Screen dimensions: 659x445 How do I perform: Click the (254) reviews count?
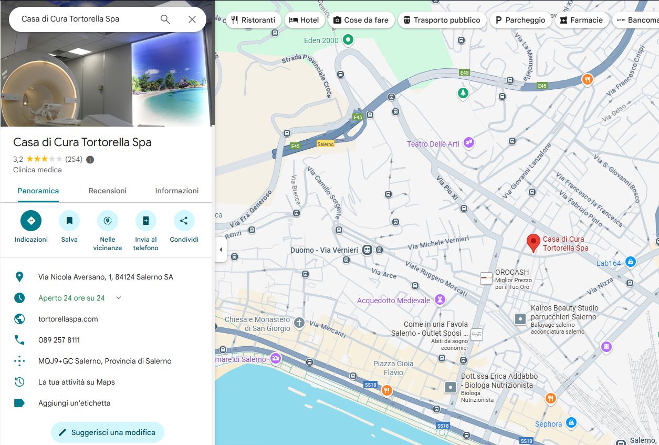(74, 159)
